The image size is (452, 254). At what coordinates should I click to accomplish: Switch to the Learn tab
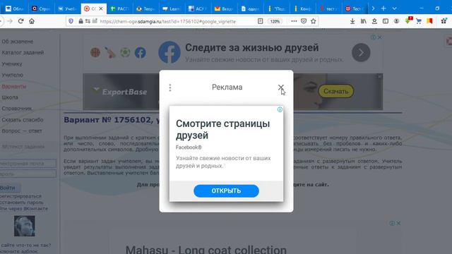tap(172, 8)
